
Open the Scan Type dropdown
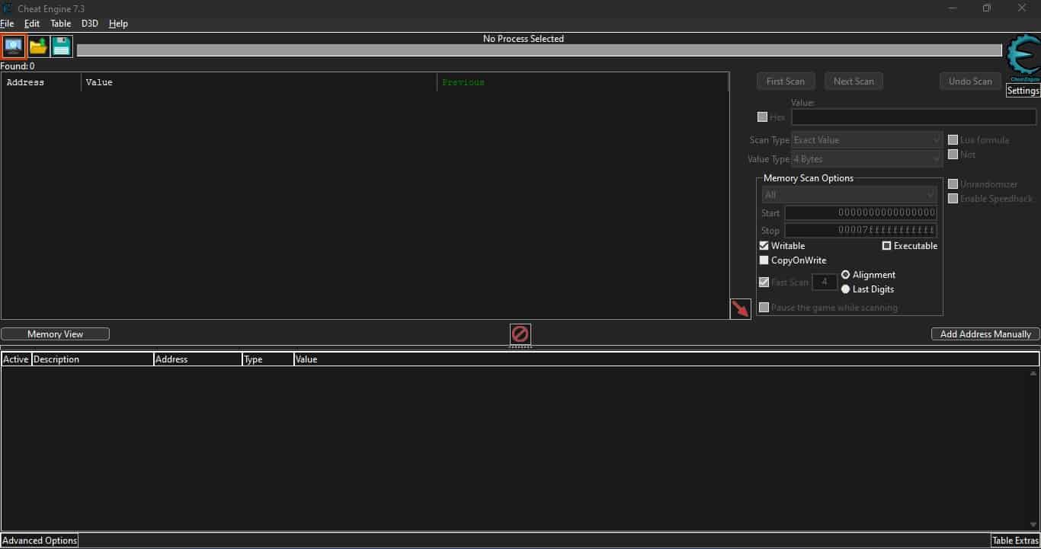(x=867, y=140)
